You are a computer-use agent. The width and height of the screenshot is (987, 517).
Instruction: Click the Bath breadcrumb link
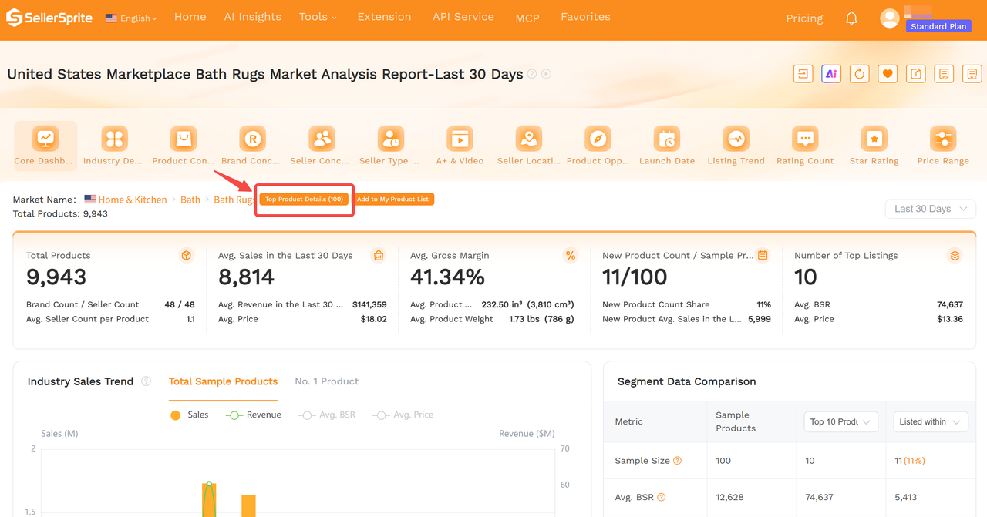pyautogui.click(x=190, y=200)
